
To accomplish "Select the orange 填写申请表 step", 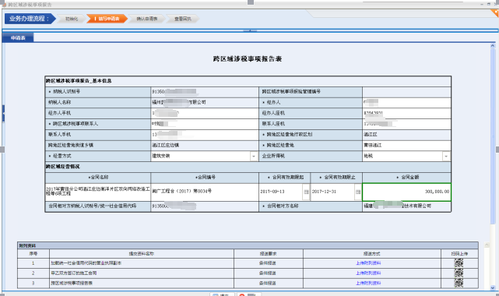I will point(107,19).
